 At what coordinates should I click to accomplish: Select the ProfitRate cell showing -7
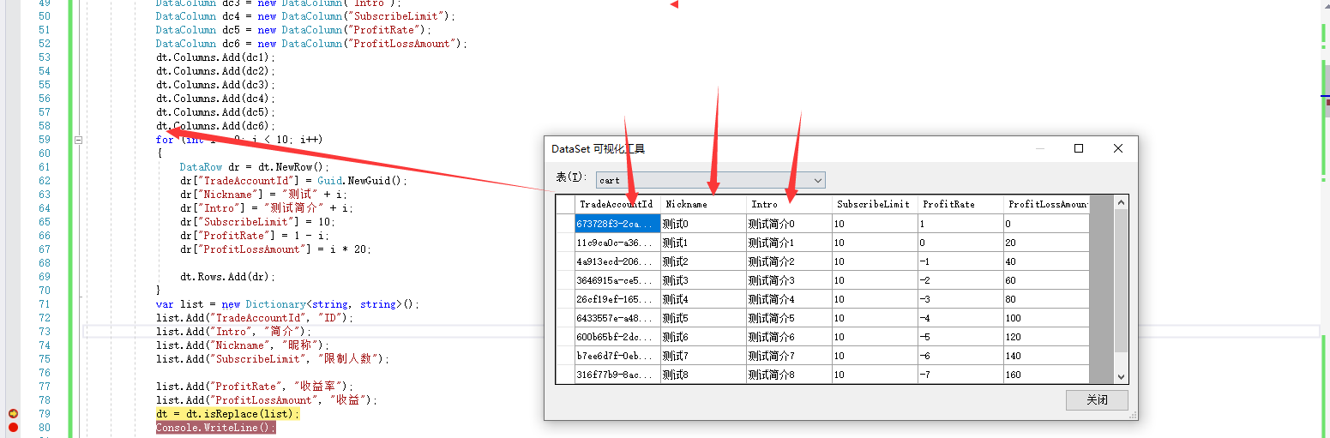point(960,375)
